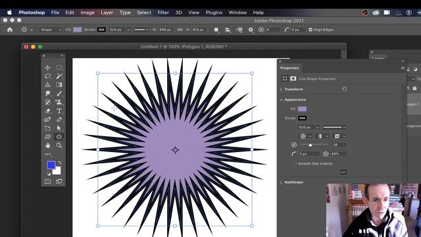Swap foreground and background colors
Screen dimensions: 421x237
click(x=60, y=163)
